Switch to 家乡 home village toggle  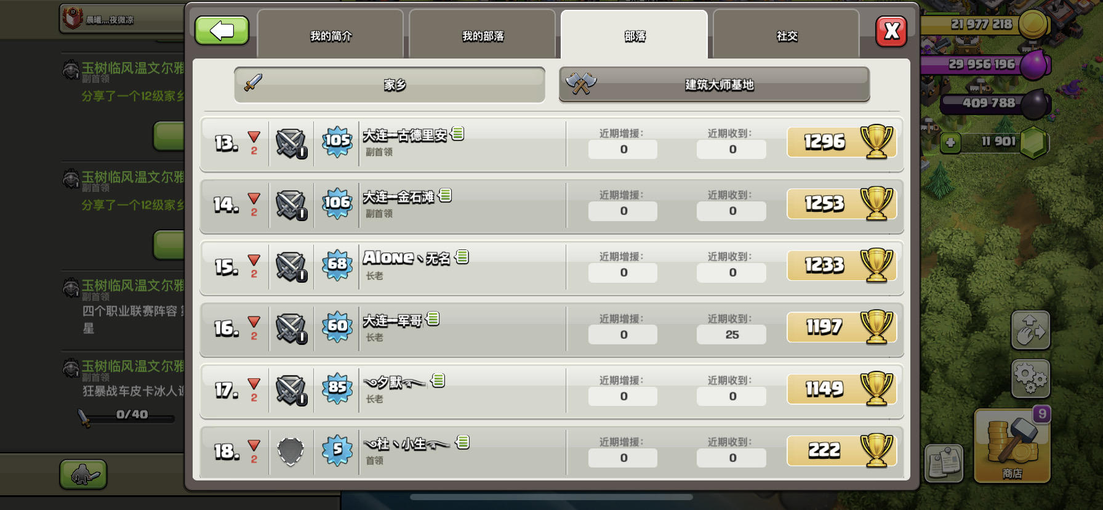[390, 84]
